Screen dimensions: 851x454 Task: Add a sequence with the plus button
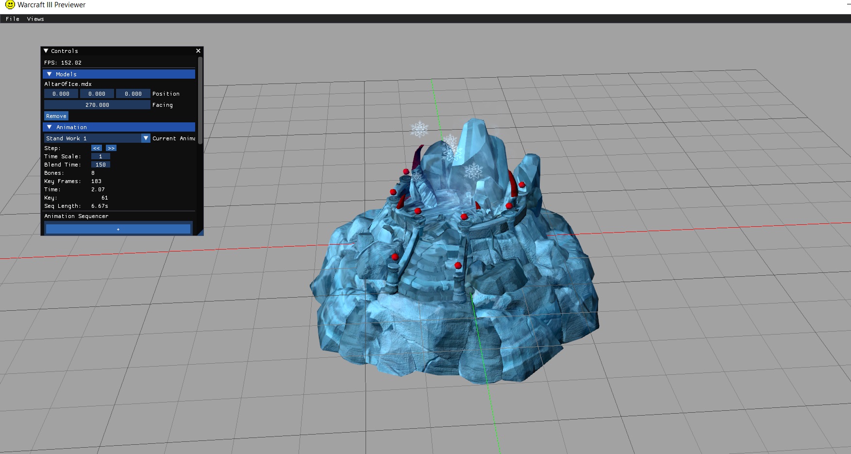point(118,229)
